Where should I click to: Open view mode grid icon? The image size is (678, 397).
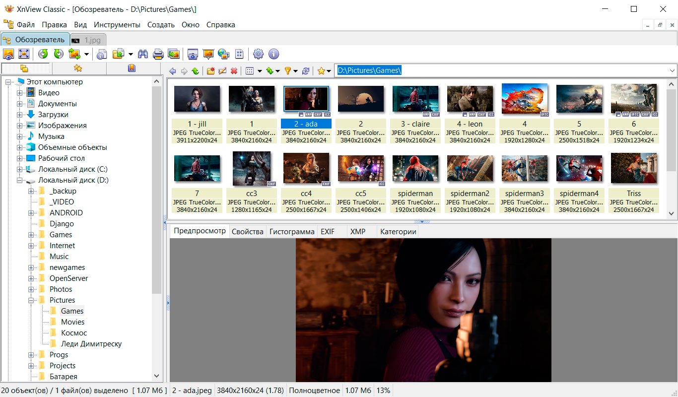tap(250, 71)
